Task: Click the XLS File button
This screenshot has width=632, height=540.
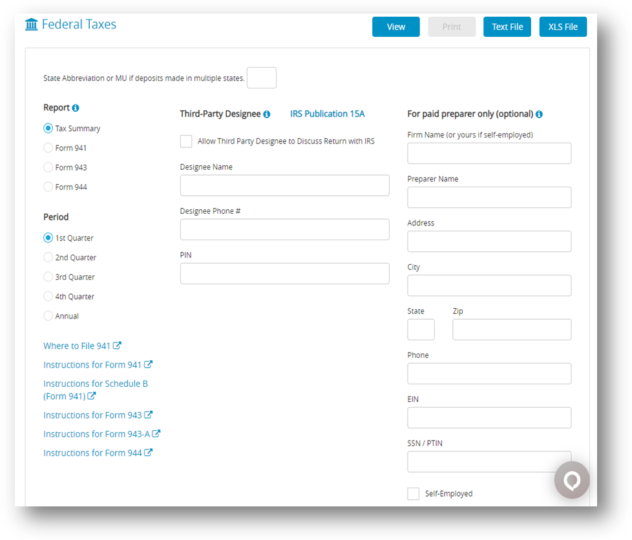Action: click(562, 26)
